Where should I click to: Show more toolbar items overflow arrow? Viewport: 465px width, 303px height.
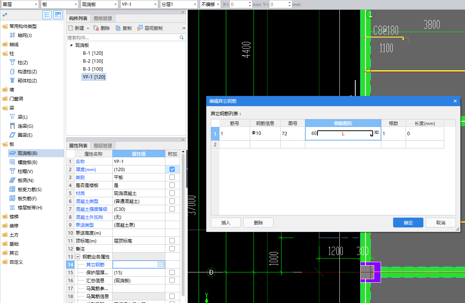[x=184, y=28]
